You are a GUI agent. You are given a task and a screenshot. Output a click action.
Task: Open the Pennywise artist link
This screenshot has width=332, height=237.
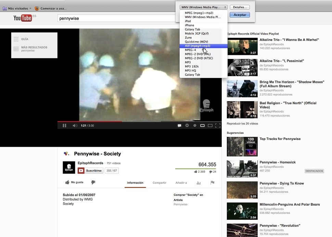click(180, 204)
